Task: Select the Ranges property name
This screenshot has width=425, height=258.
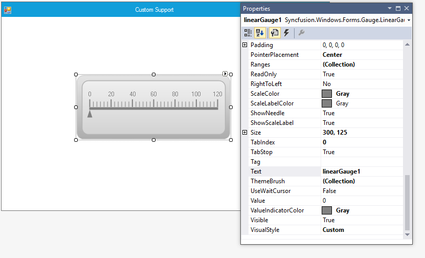Action: pyautogui.click(x=260, y=64)
